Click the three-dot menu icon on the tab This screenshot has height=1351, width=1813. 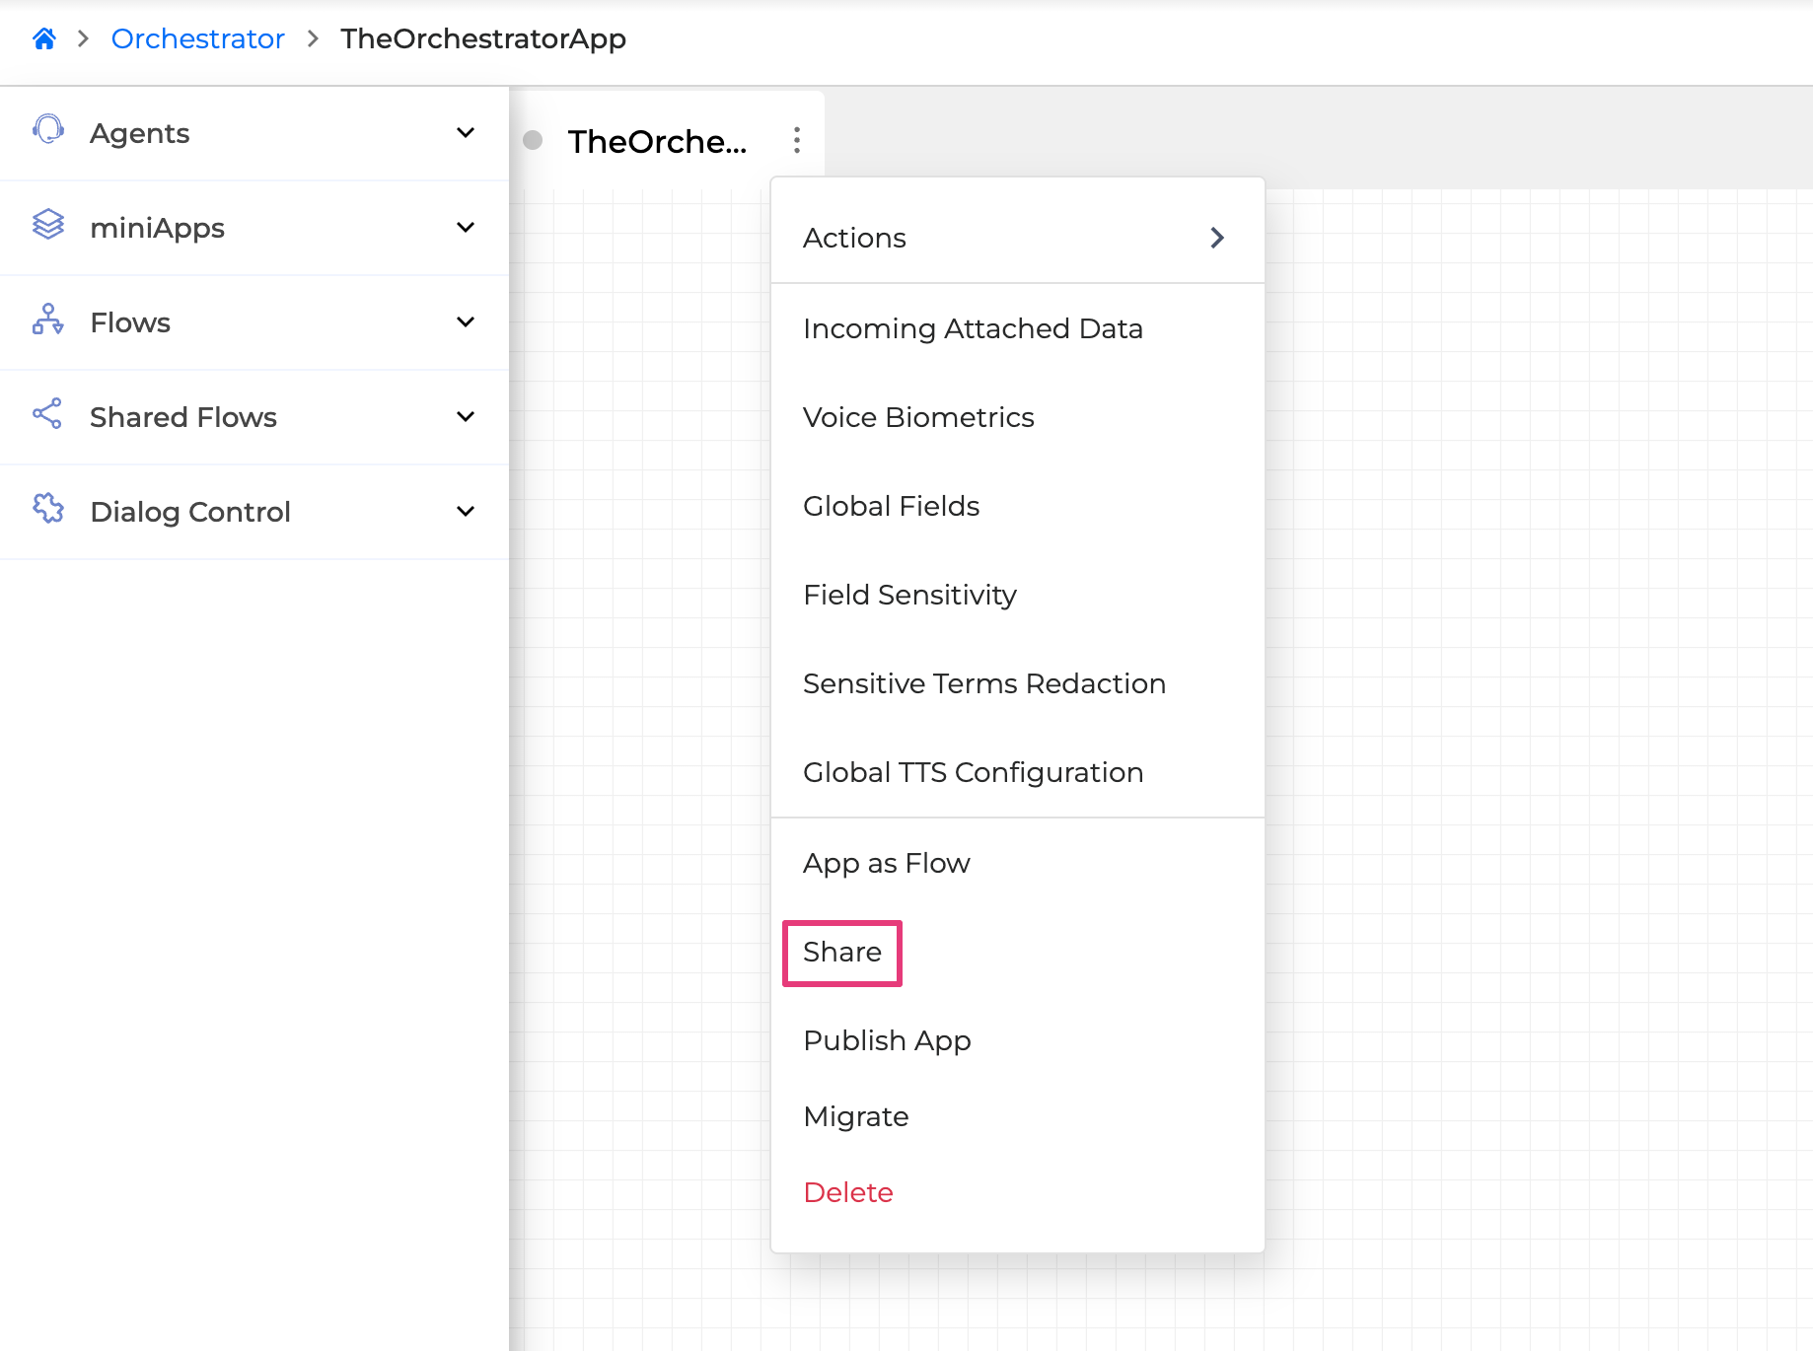(x=796, y=140)
